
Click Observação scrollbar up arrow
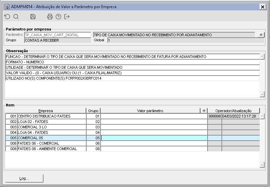[x=262, y=57]
